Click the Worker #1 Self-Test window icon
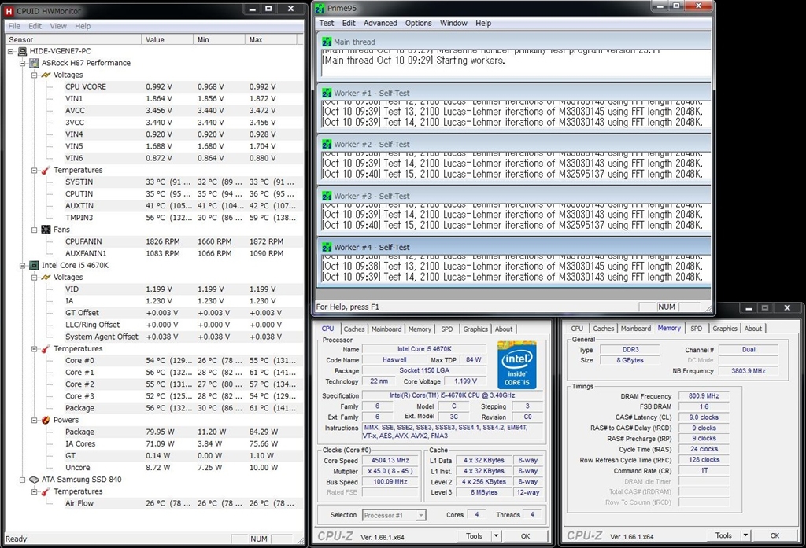 (x=327, y=93)
